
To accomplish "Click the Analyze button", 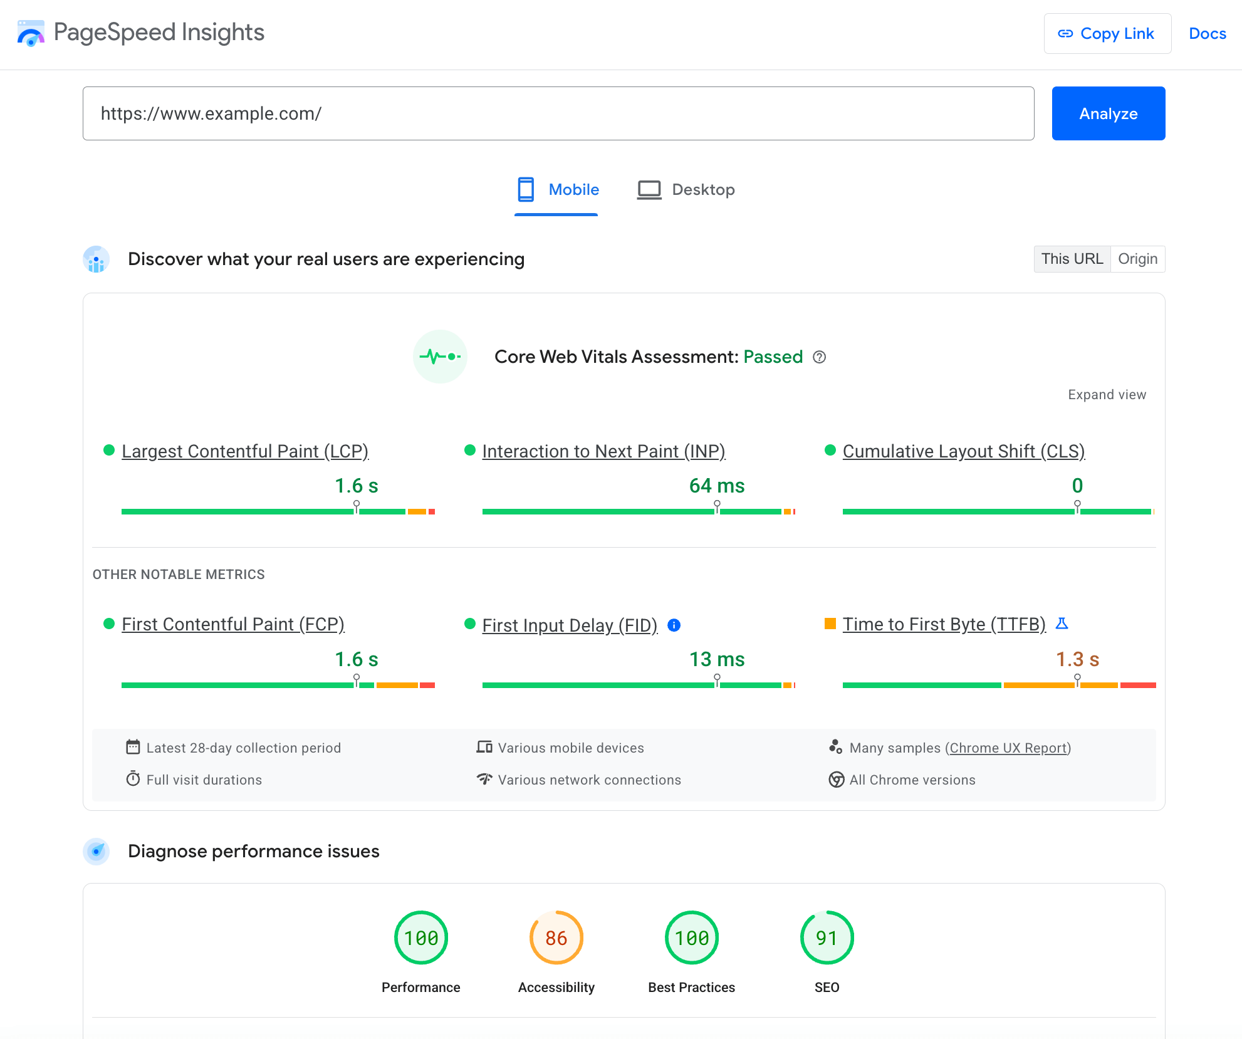I will coord(1108,112).
